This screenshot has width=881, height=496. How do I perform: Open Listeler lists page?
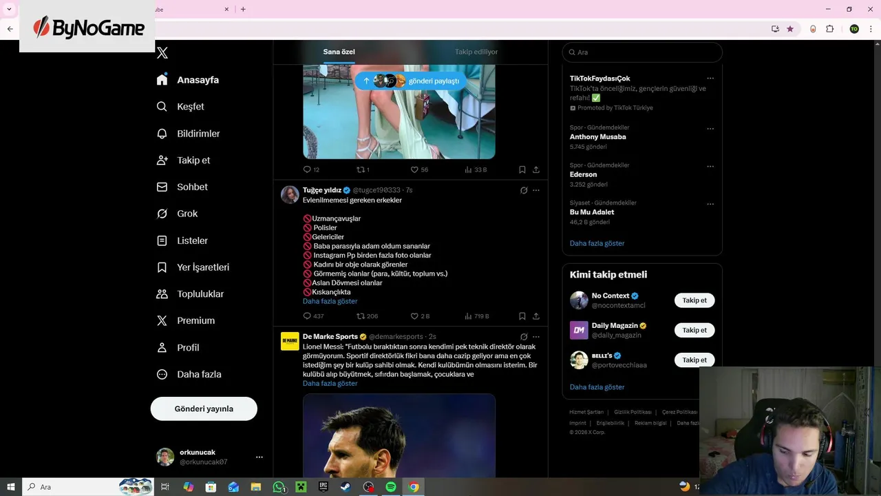click(x=182, y=240)
